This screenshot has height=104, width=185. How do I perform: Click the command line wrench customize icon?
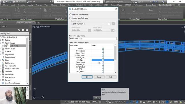click(x=99, y=98)
